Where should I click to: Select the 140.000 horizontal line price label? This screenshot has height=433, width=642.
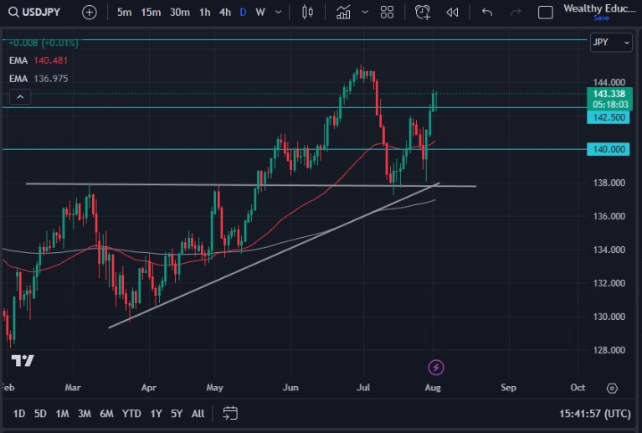(608, 149)
